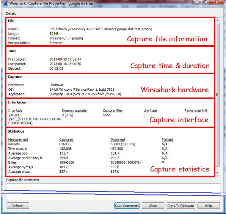Click captured time span '482.808'
This screenshot has width=226, height=214.
[65, 149]
